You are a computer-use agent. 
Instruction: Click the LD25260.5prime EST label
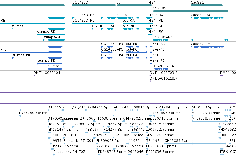tap(33, 113)
